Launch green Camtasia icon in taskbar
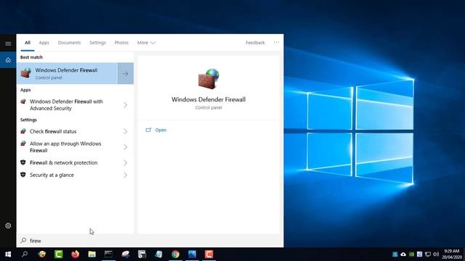 [58, 254]
